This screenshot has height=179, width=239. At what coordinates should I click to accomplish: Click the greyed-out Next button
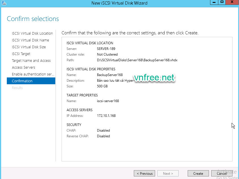(168, 174)
